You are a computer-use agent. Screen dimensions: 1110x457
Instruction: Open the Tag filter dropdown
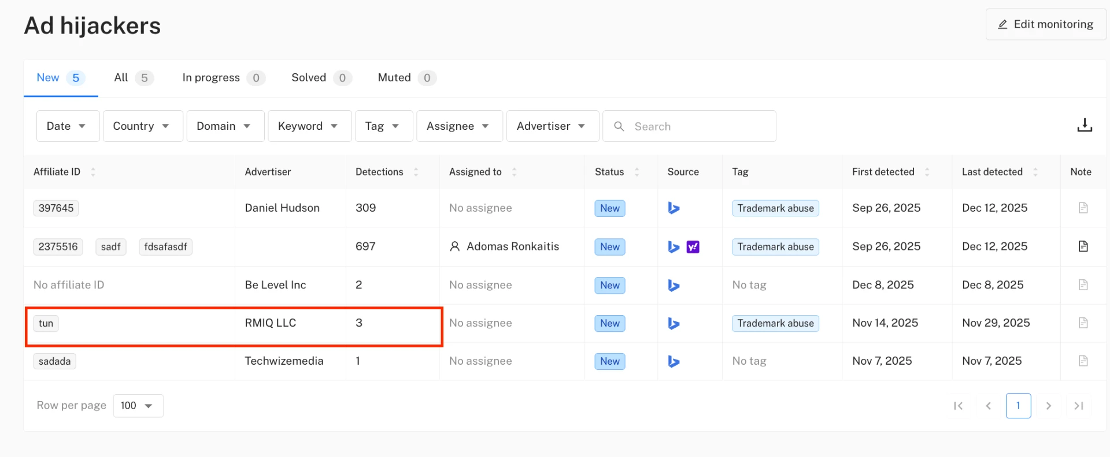pos(384,126)
